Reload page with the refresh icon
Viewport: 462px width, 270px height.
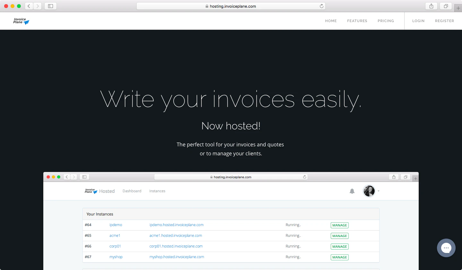point(321,6)
